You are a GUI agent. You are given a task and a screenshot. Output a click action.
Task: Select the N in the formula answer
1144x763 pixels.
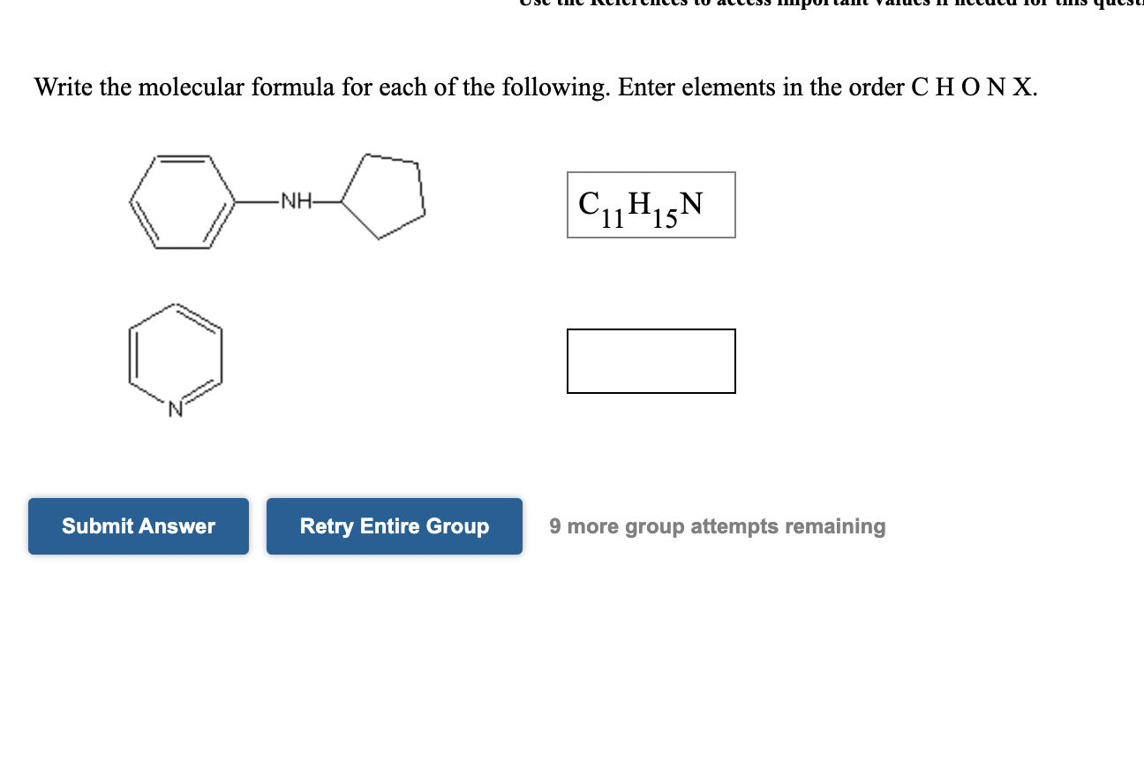click(x=689, y=203)
